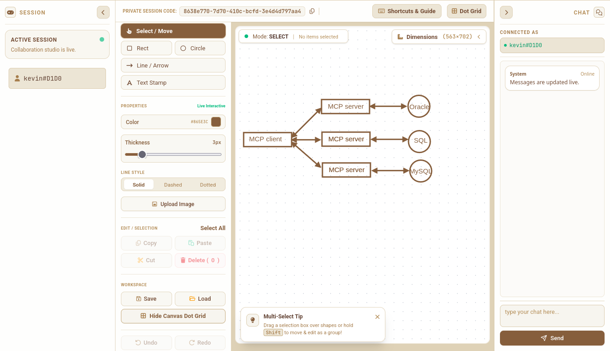The width and height of the screenshot is (610, 351).
Task: Select the Text Stamp tool
Action: coord(173,82)
